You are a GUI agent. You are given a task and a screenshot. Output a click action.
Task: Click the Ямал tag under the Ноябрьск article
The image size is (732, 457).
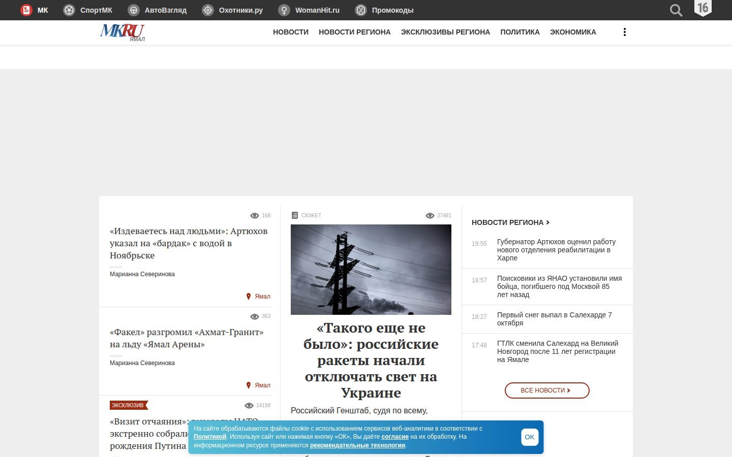[x=262, y=297]
